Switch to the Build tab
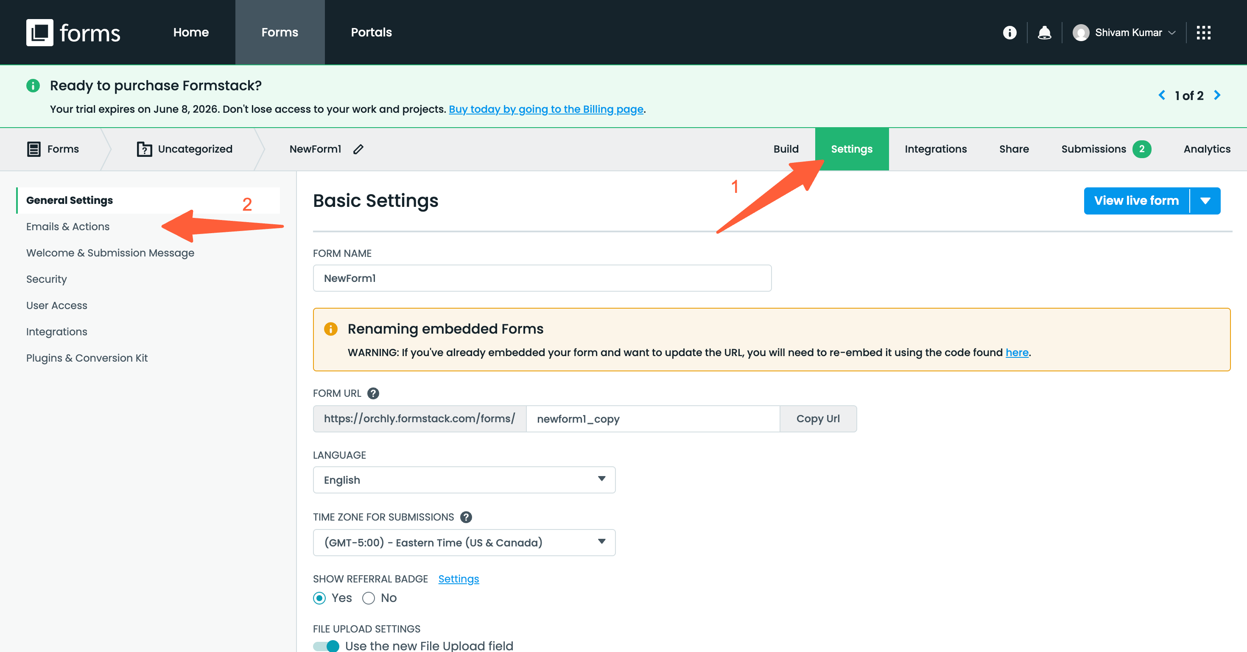This screenshot has width=1247, height=652. pyautogui.click(x=786, y=149)
